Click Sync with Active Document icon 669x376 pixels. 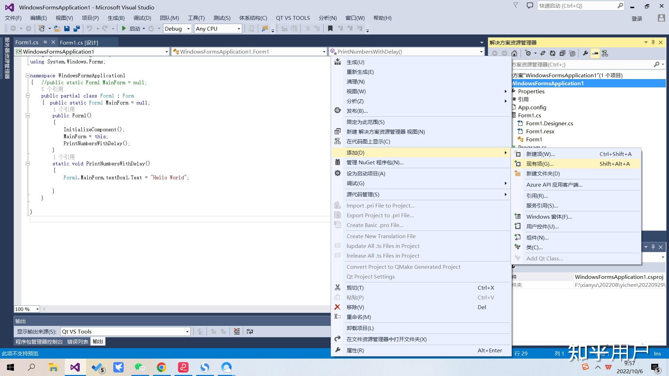click(543, 53)
